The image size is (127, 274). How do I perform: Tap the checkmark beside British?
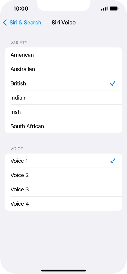tap(113, 83)
